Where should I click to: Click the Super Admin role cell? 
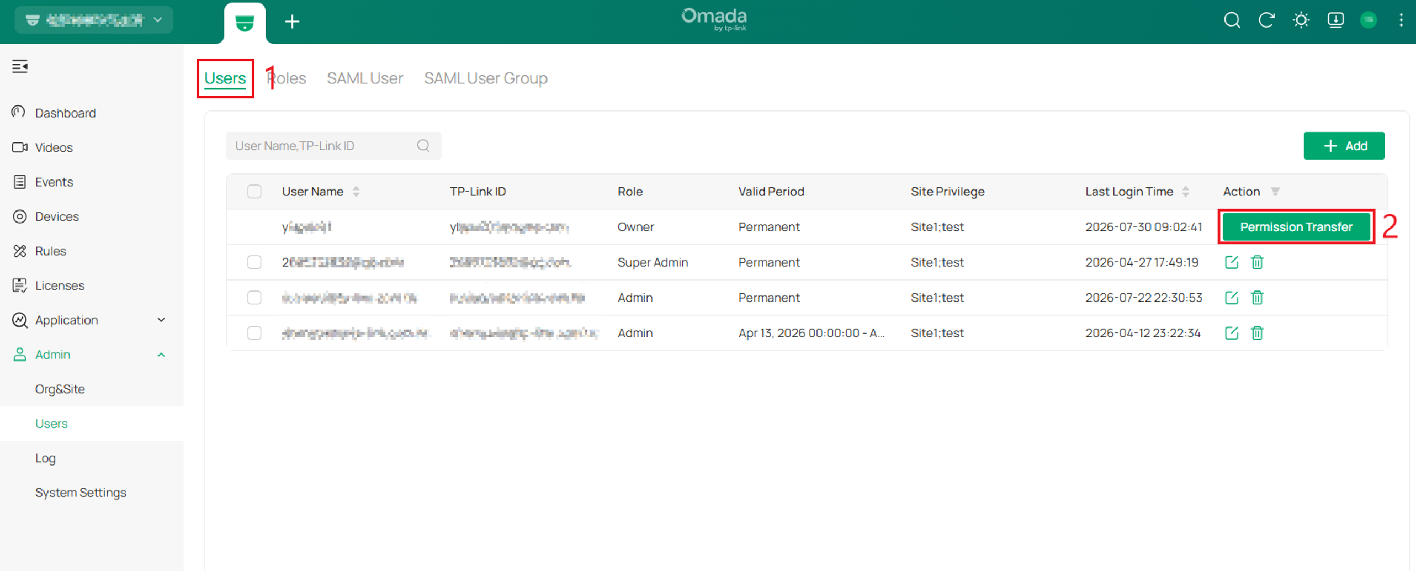653,262
